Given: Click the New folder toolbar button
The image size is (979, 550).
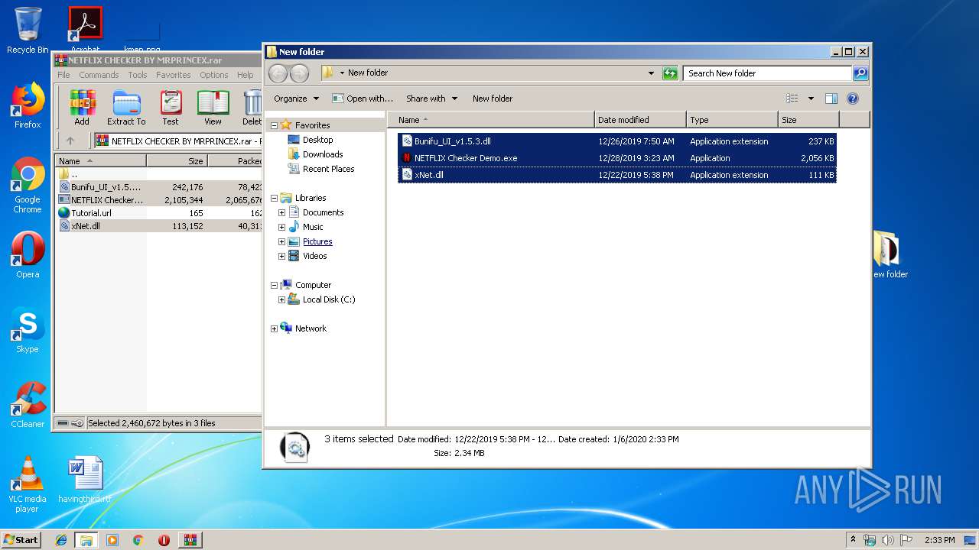Looking at the screenshot, I should (492, 99).
